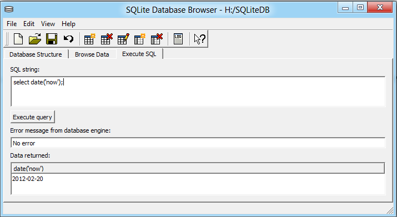Click the window resize grip corner
This screenshot has height=217, width=397.
coord(390,210)
